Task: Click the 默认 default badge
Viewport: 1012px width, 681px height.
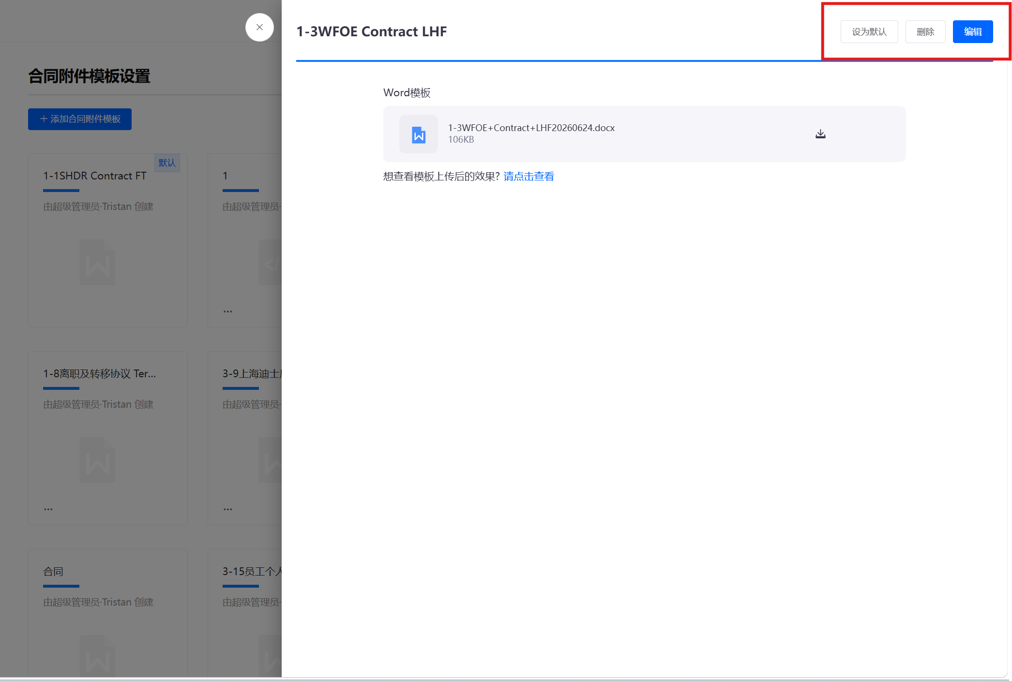Action: [x=167, y=163]
